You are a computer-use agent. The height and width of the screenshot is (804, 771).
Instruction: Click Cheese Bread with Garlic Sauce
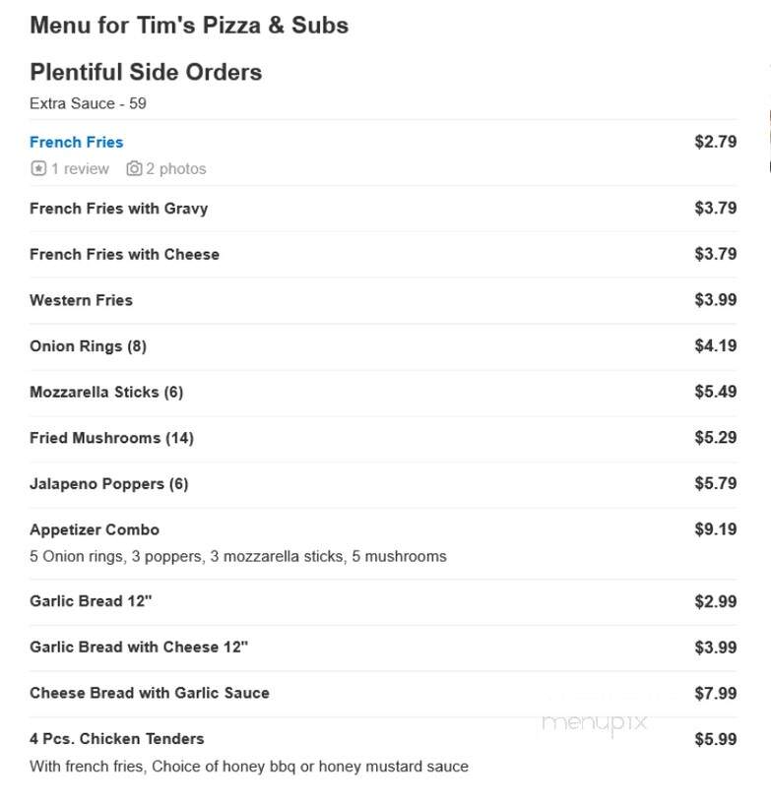pos(150,693)
